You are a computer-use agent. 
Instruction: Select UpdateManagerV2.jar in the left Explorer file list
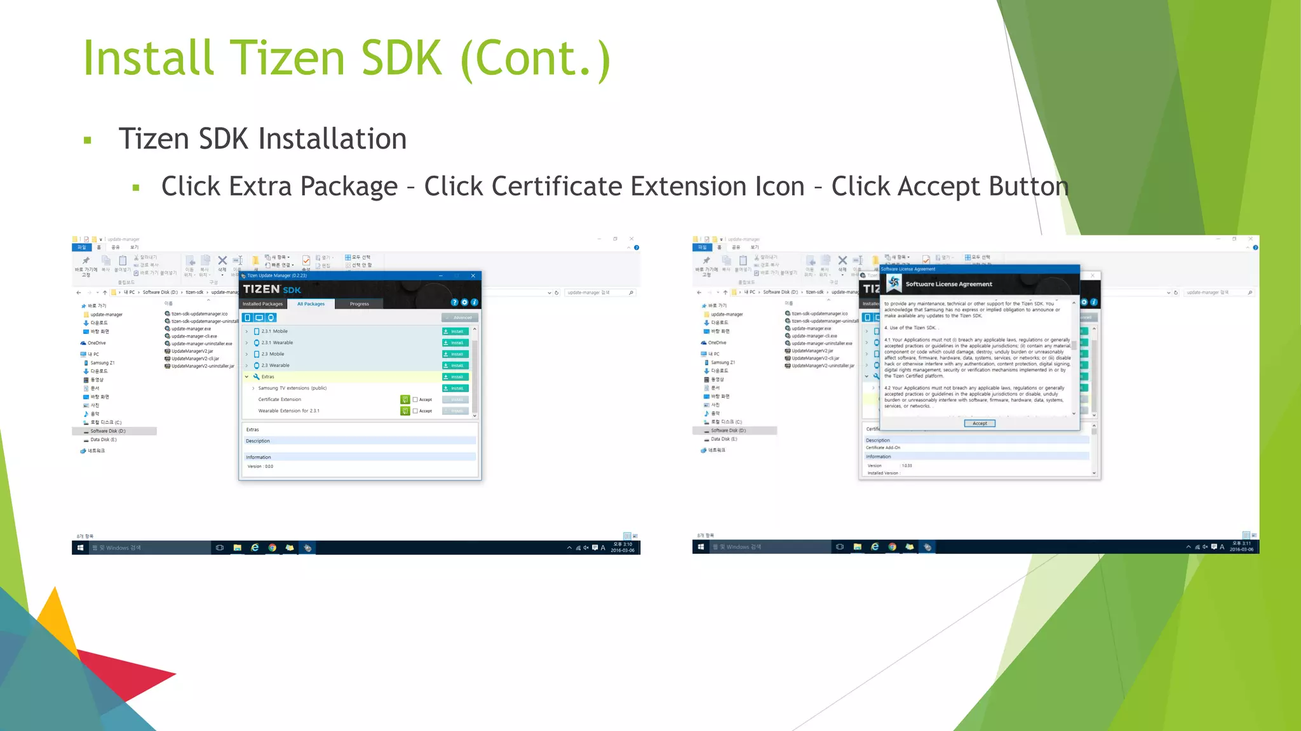pos(189,351)
